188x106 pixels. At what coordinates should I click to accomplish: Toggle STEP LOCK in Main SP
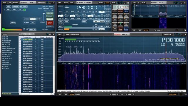[x=167, y=34]
